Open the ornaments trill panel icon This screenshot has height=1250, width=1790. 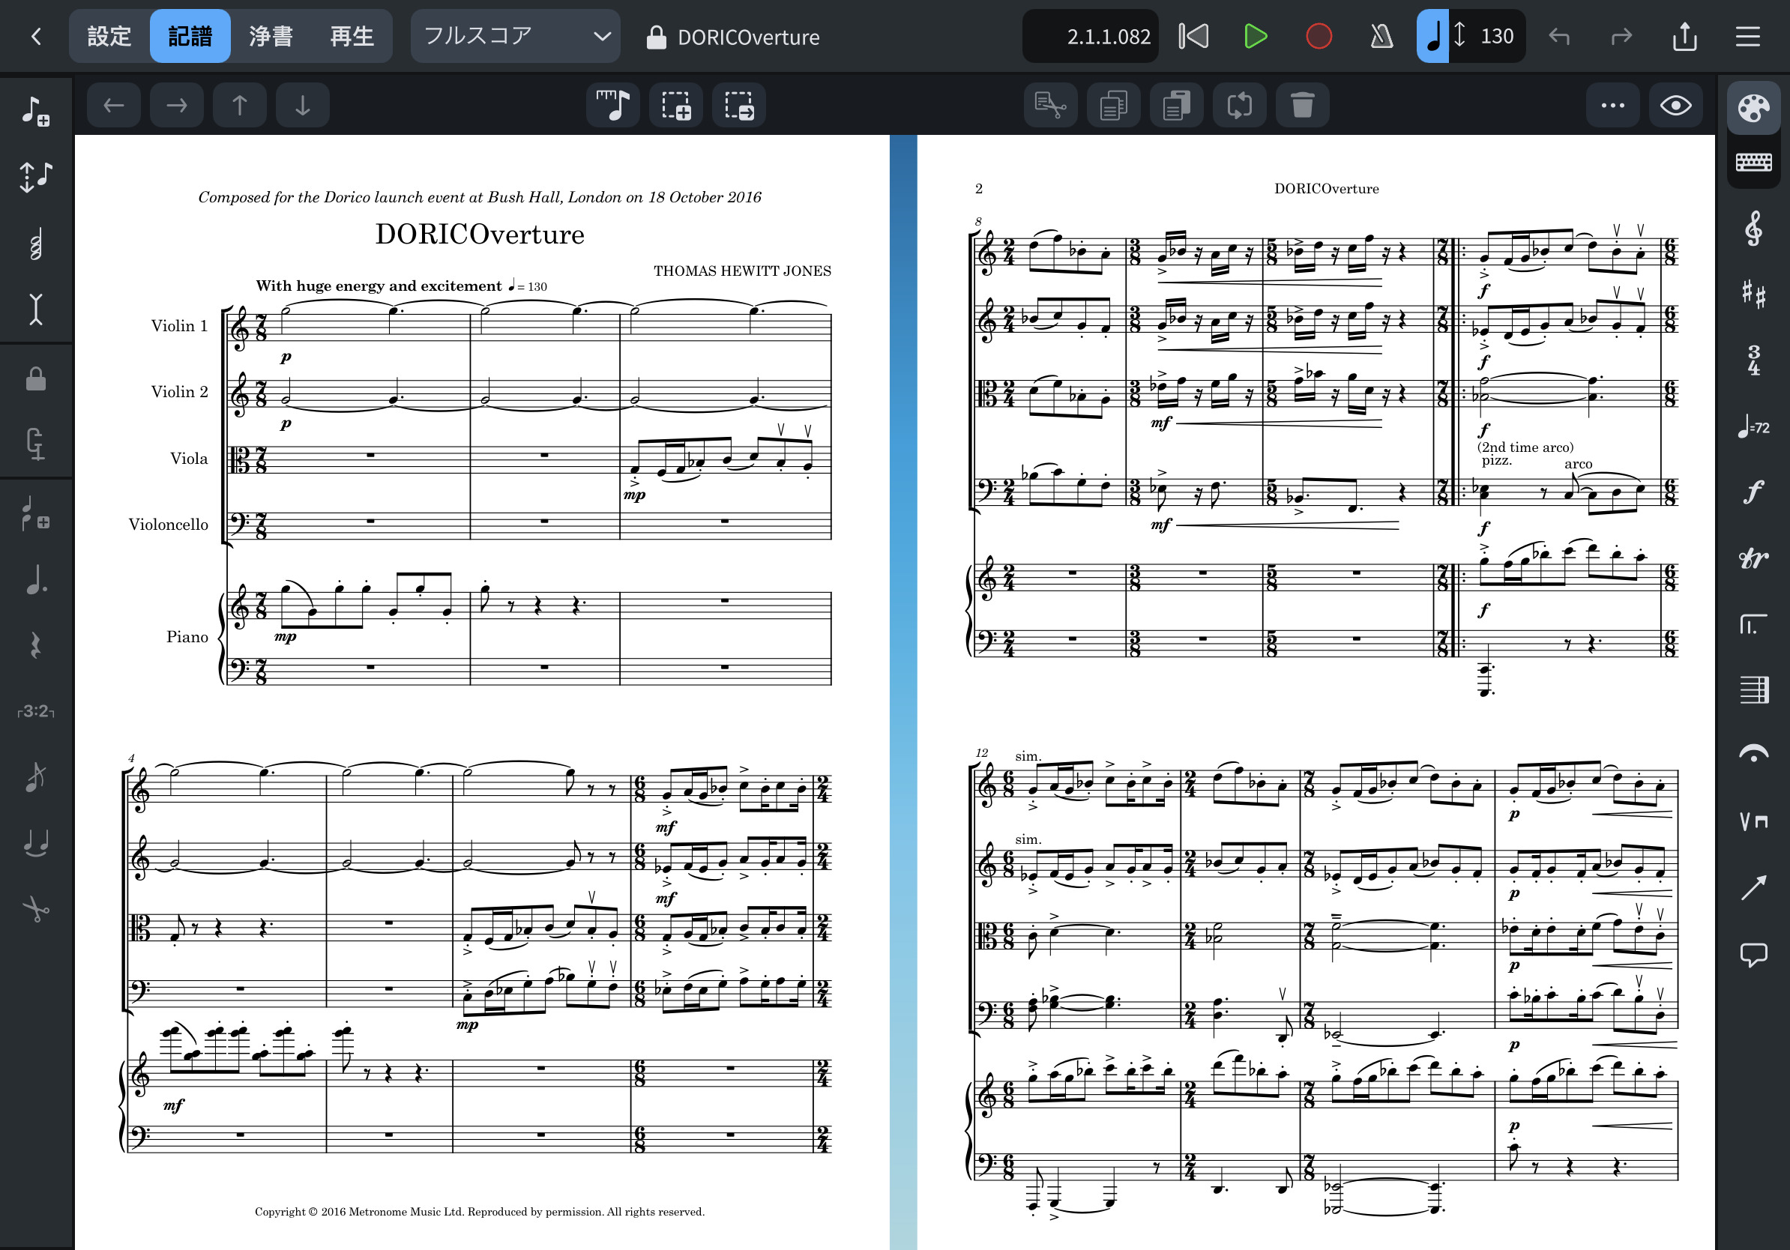point(1753,558)
